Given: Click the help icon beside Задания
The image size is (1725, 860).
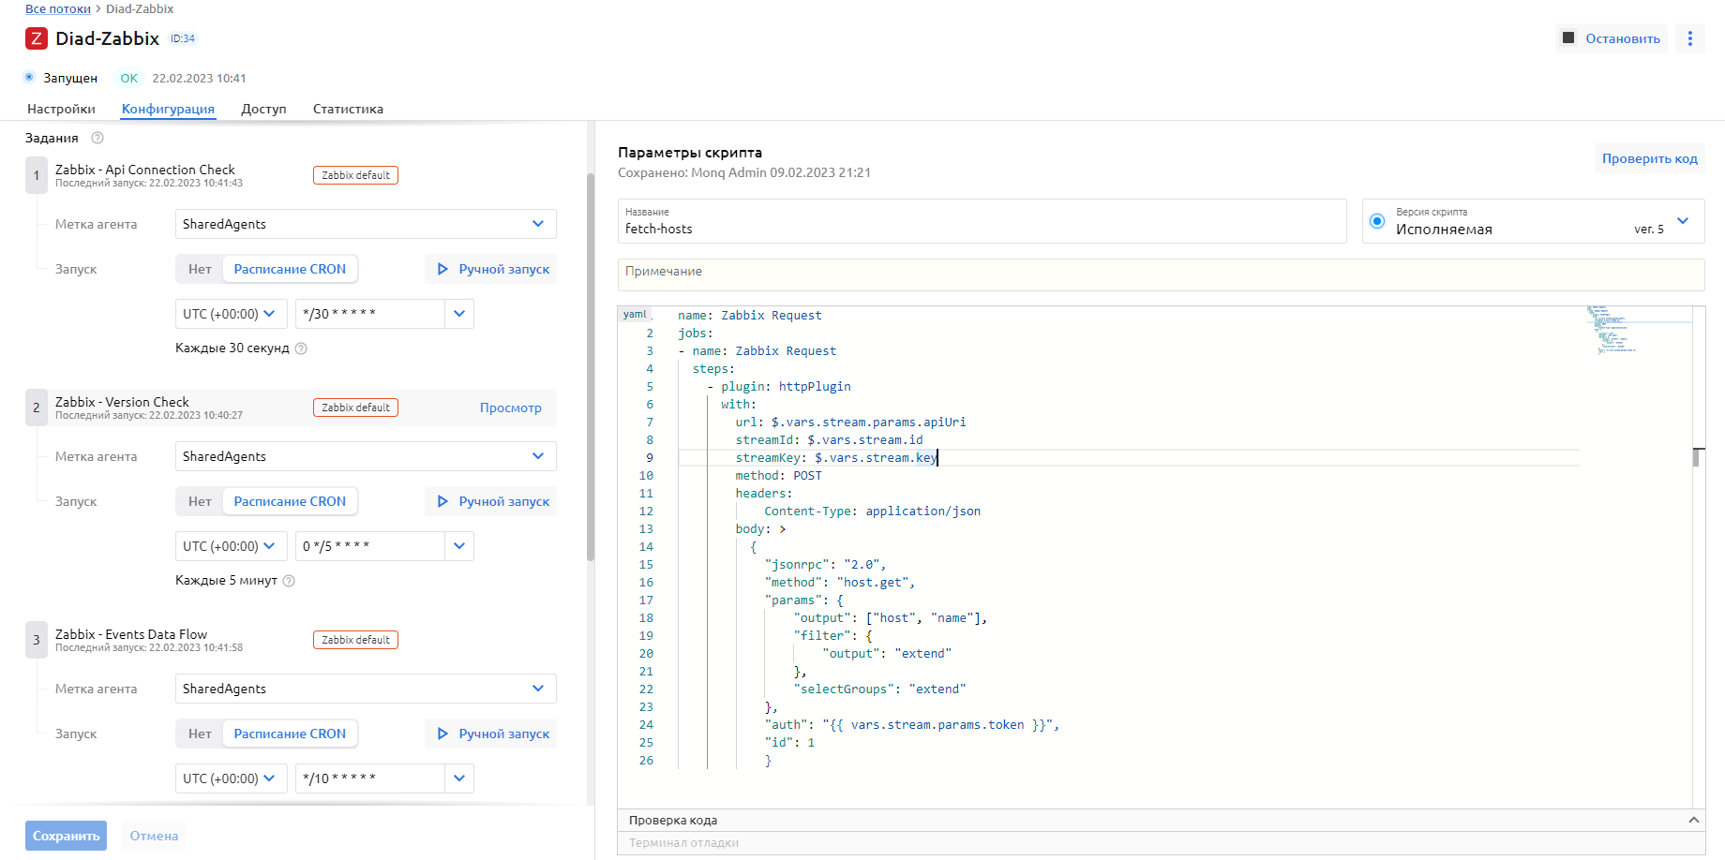Looking at the screenshot, I should (97, 138).
